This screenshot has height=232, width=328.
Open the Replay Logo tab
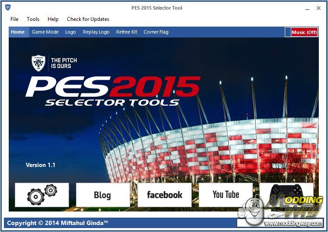(x=96, y=32)
